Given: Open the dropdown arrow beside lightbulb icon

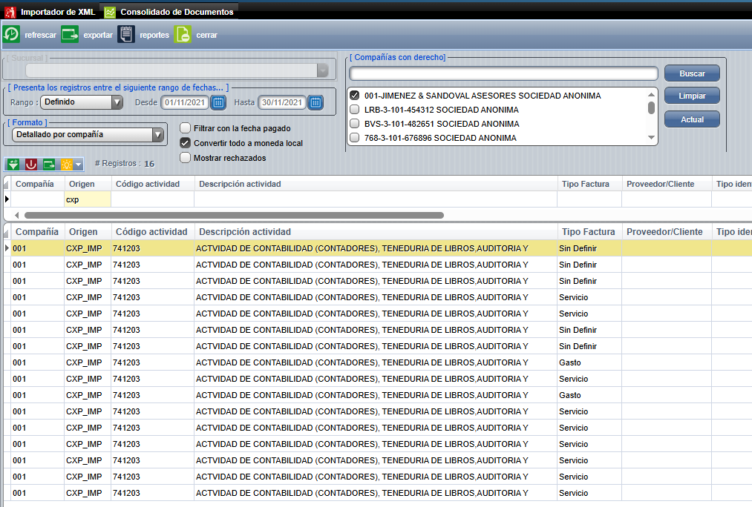Looking at the screenshot, I should (78, 164).
